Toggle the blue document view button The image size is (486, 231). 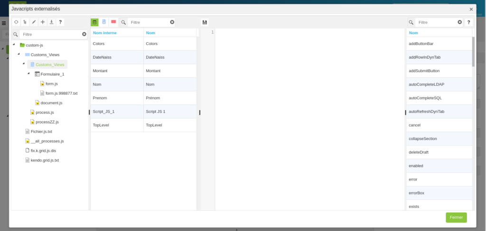(x=104, y=22)
